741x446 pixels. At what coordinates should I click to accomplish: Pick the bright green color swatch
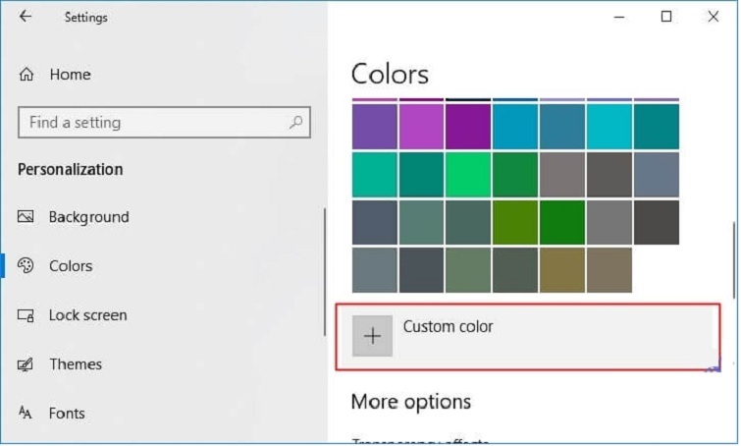[x=468, y=174]
